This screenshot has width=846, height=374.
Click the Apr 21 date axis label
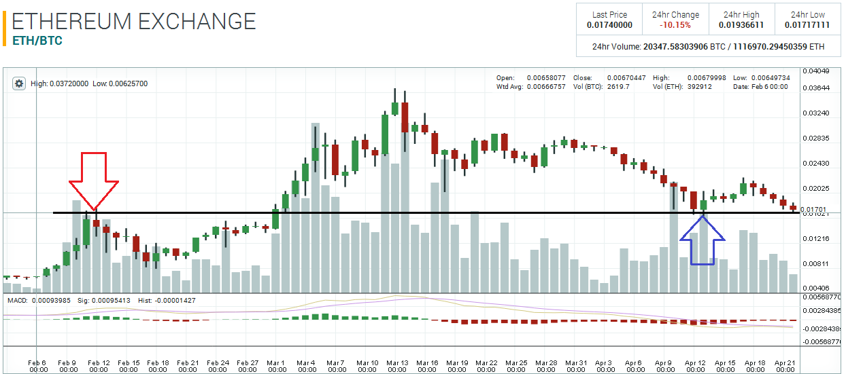[x=785, y=367]
